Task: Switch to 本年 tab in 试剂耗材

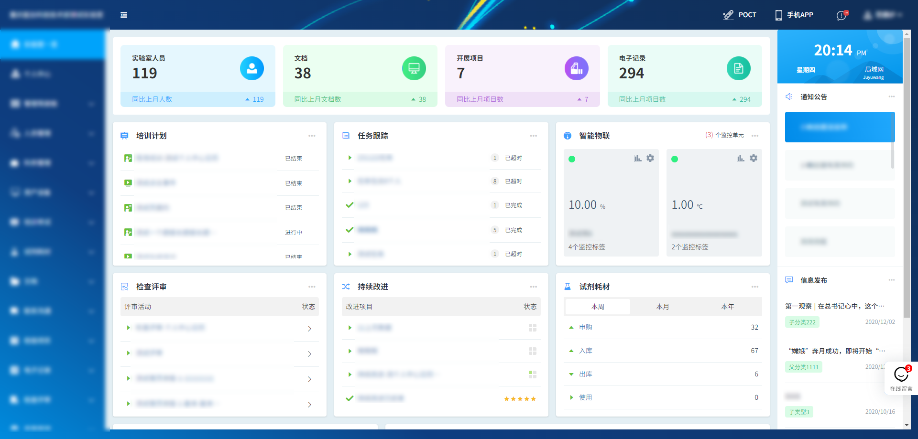Action: coord(727,307)
